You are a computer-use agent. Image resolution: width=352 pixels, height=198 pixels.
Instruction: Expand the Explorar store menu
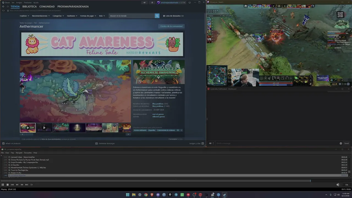click(x=24, y=16)
